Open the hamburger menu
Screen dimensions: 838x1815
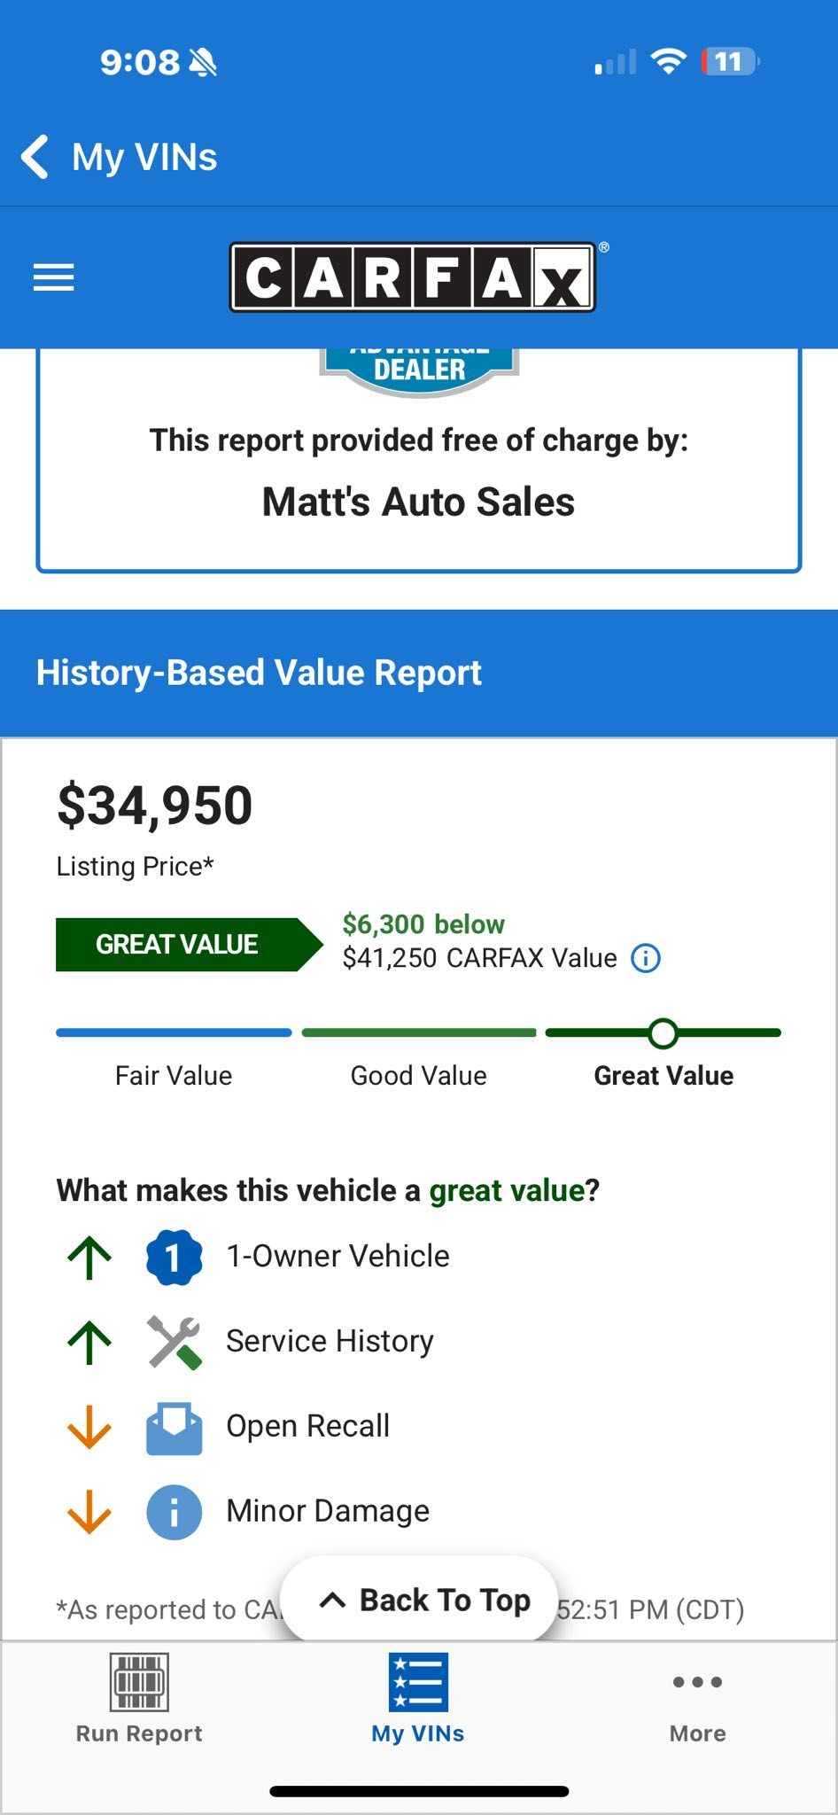(x=53, y=277)
